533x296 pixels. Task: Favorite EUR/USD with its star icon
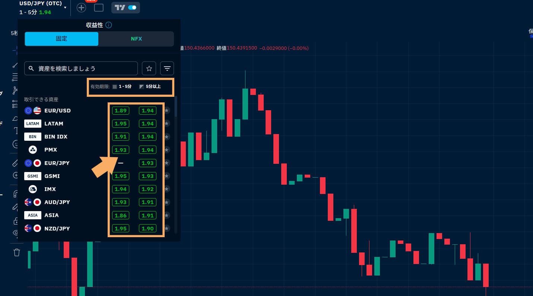point(167,111)
